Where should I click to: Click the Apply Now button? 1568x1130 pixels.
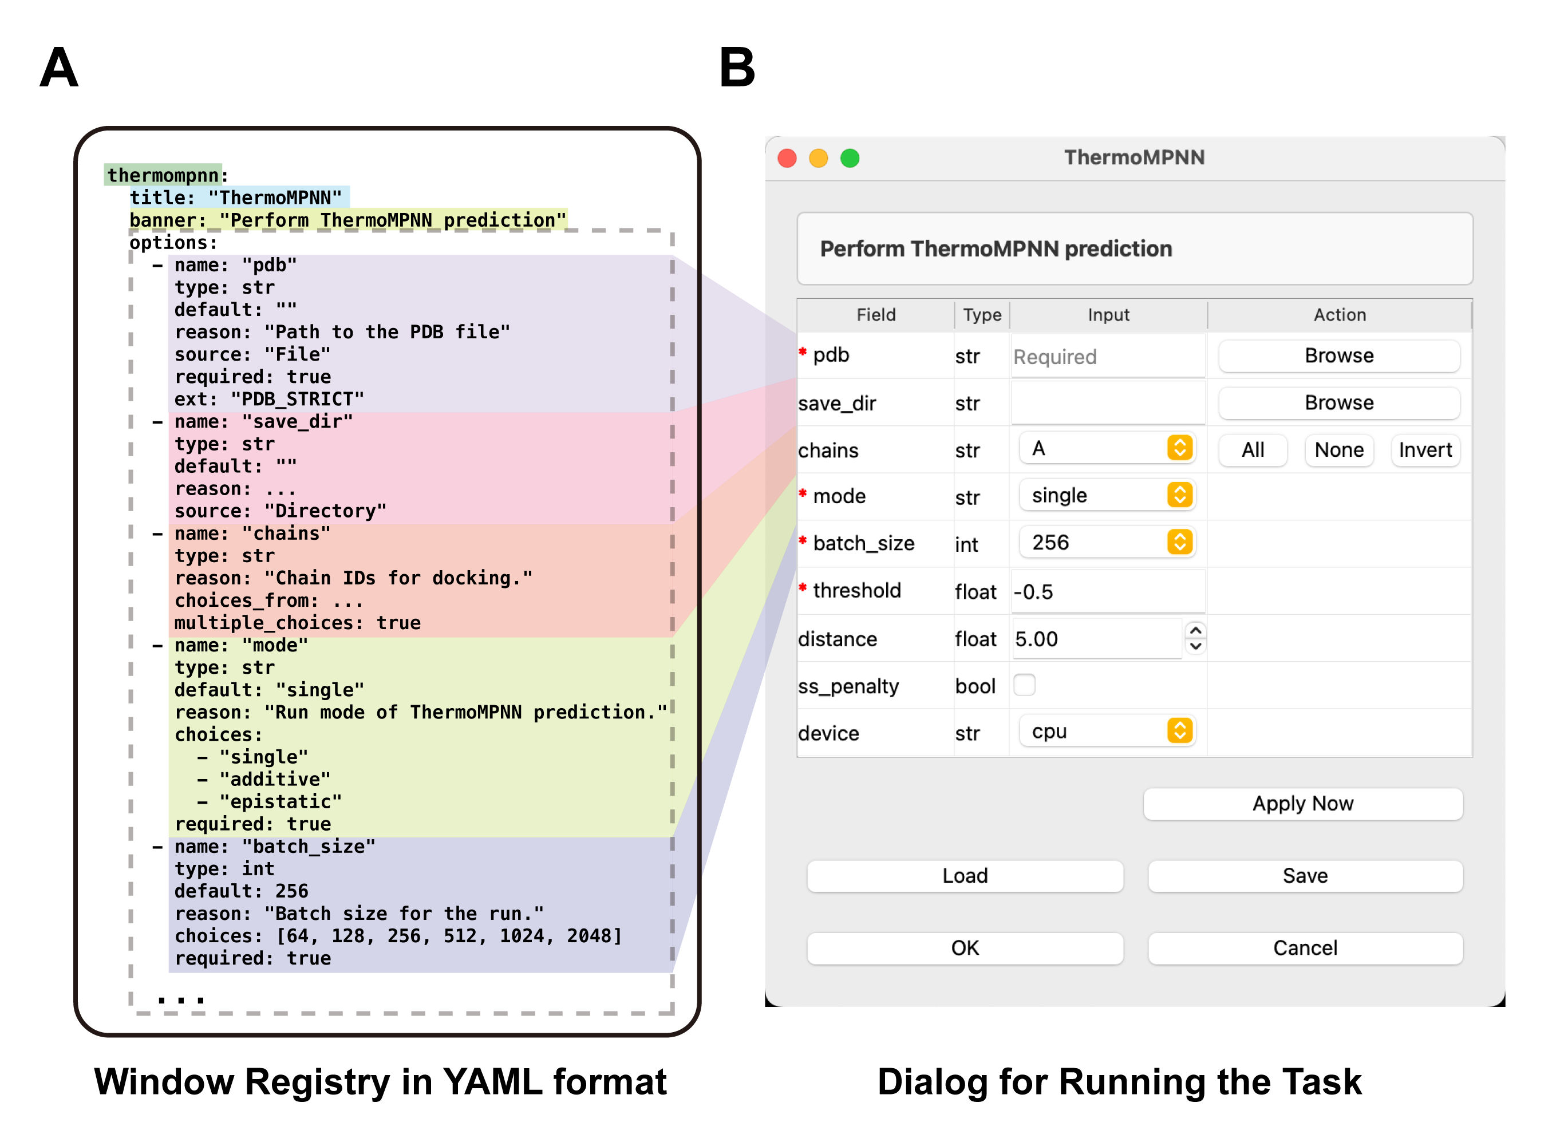[1302, 803]
